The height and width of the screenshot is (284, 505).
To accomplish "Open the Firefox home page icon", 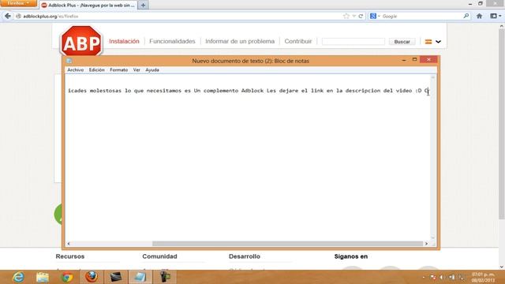I will pos(479,16).
